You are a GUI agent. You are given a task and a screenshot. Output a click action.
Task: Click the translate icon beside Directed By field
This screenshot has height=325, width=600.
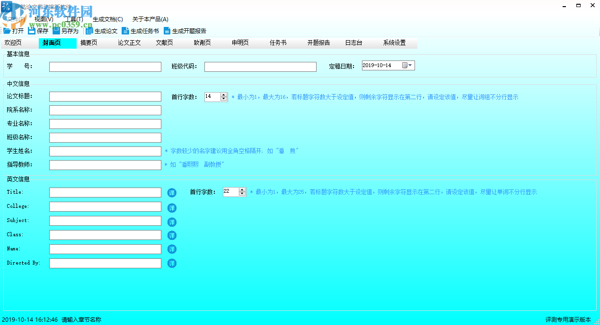pos(172,263)
